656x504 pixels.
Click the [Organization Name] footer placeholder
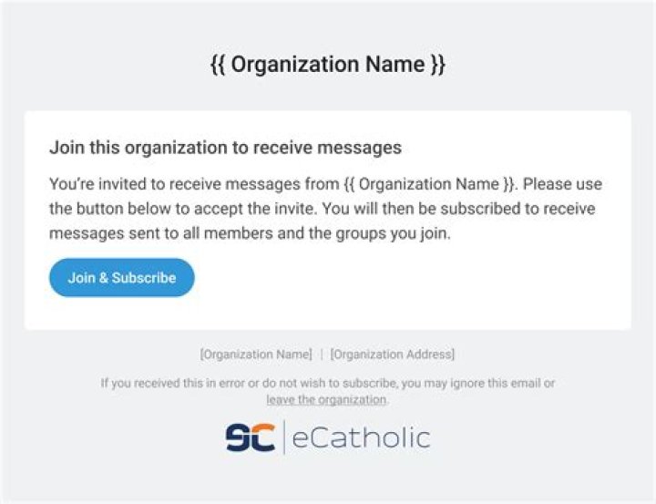tap(256, 354)
